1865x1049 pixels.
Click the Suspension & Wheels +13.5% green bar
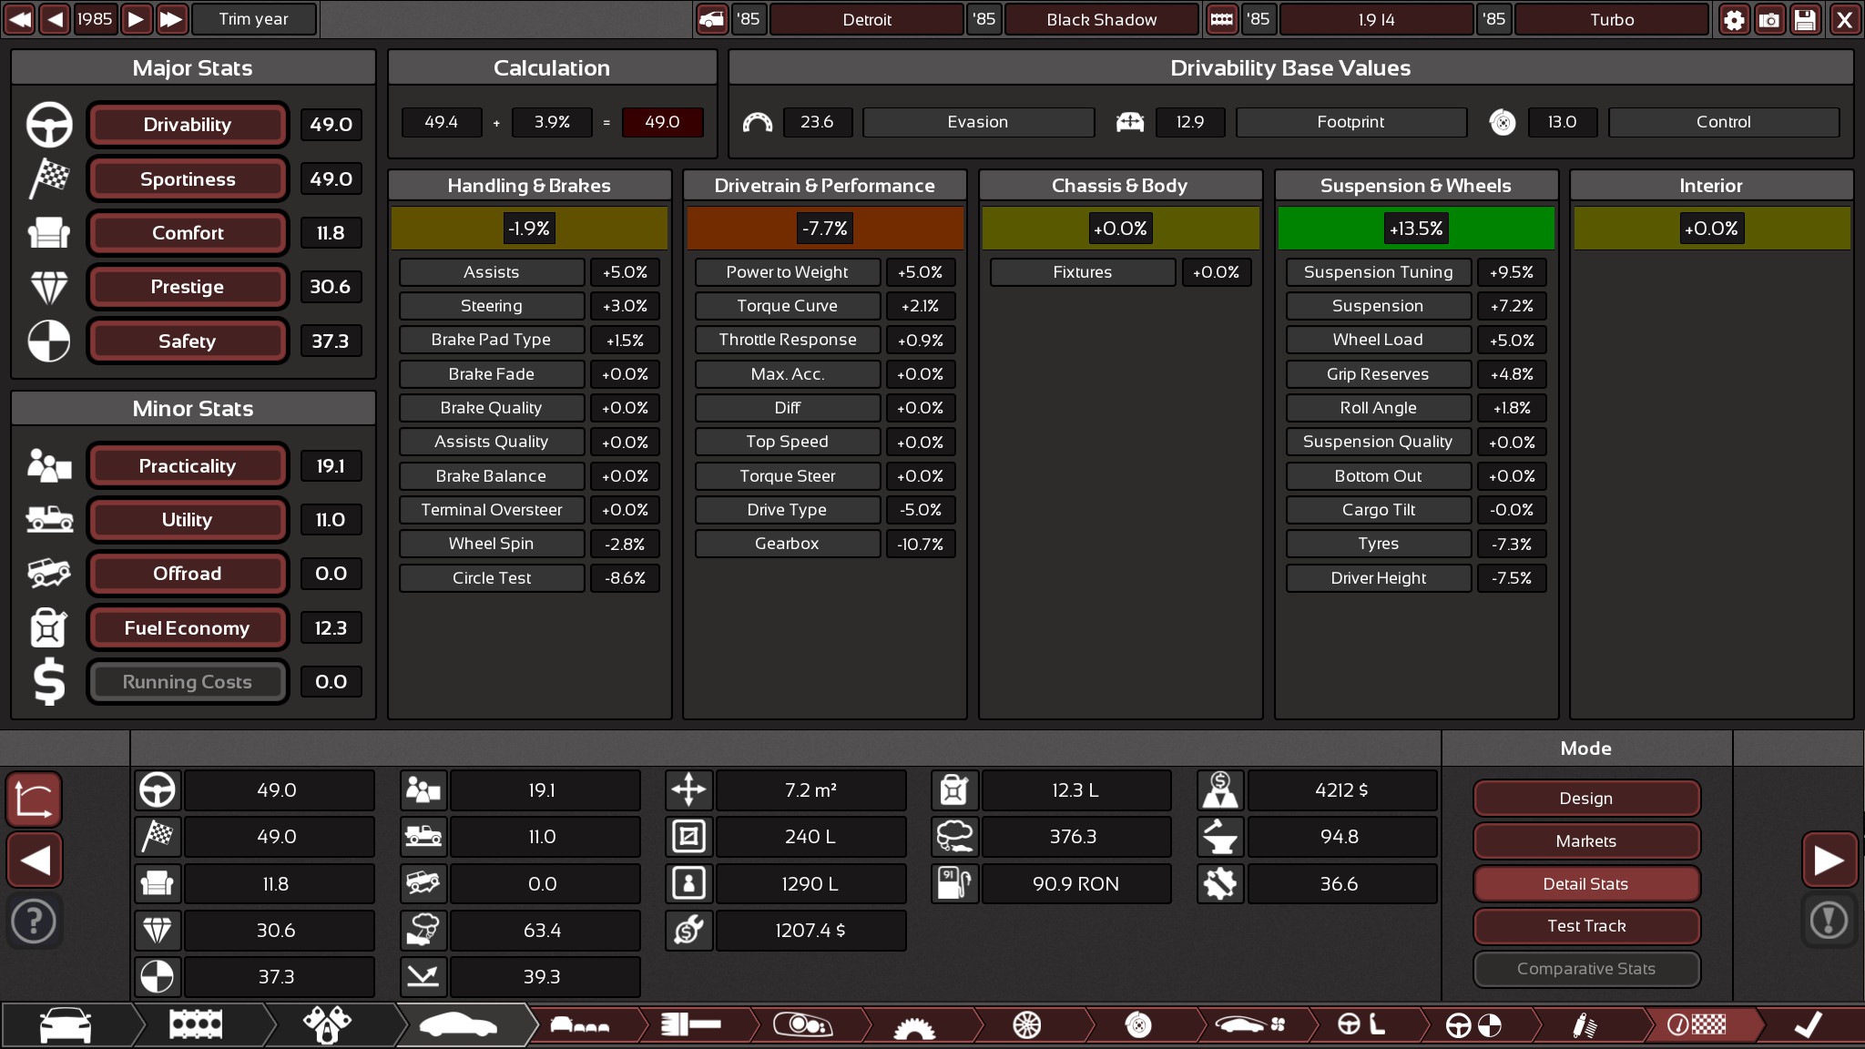pyautogui.click(x=1416, y=229)
